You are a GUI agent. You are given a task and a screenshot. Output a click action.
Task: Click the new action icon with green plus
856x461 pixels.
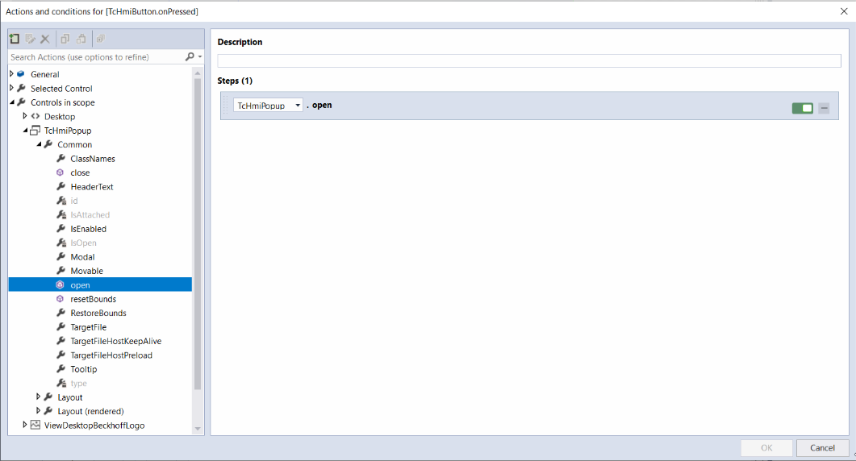click(15, 39)
